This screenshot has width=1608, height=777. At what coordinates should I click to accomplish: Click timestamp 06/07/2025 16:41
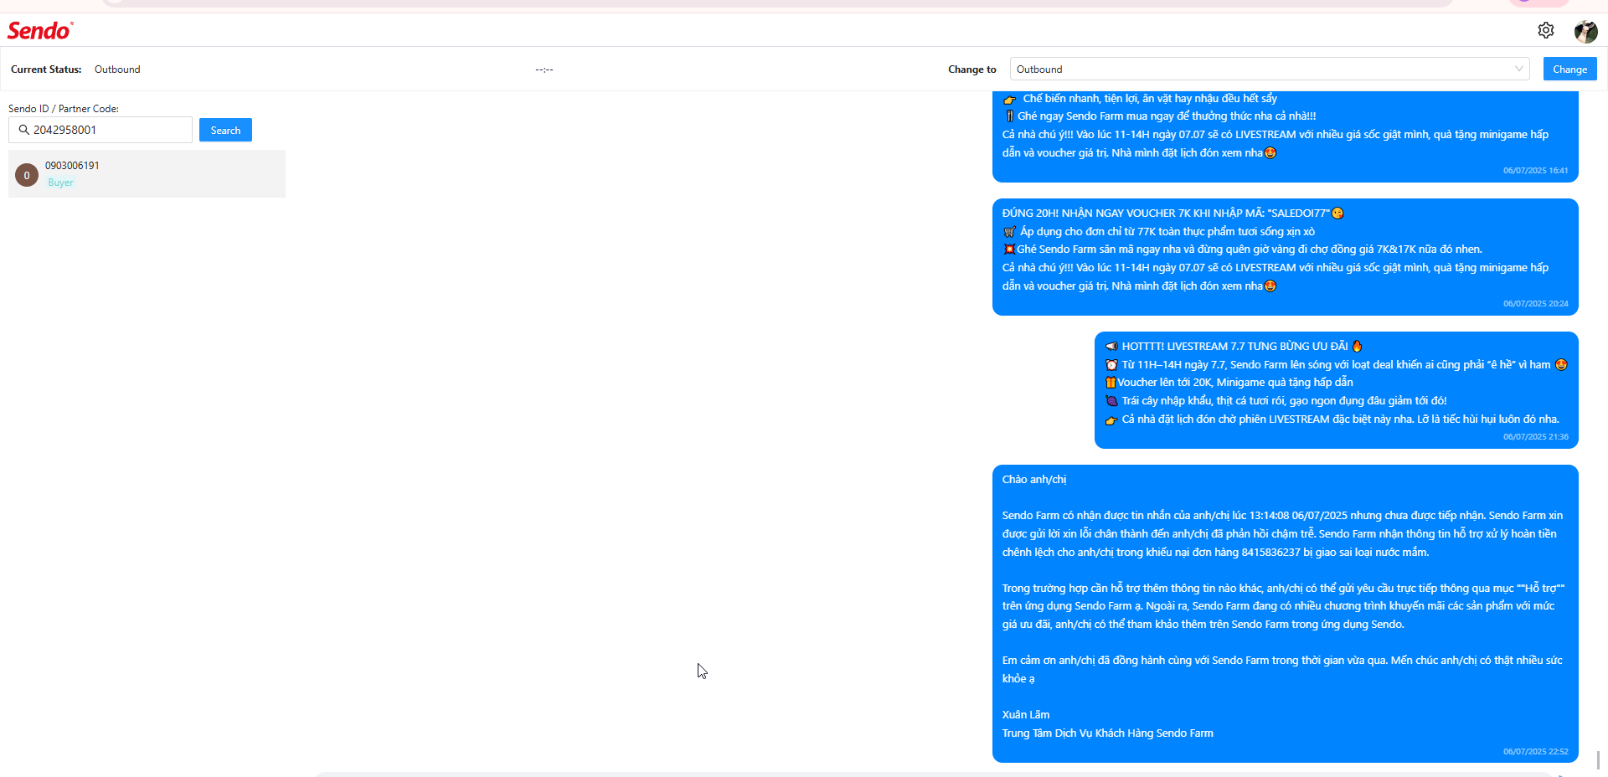(1535, 171)
